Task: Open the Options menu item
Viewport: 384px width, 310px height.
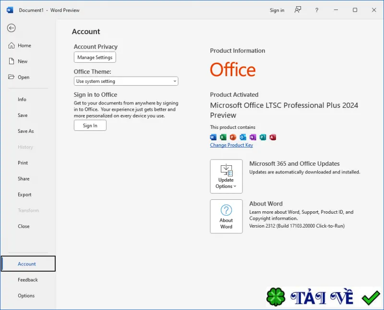Action: click(26, 296)
